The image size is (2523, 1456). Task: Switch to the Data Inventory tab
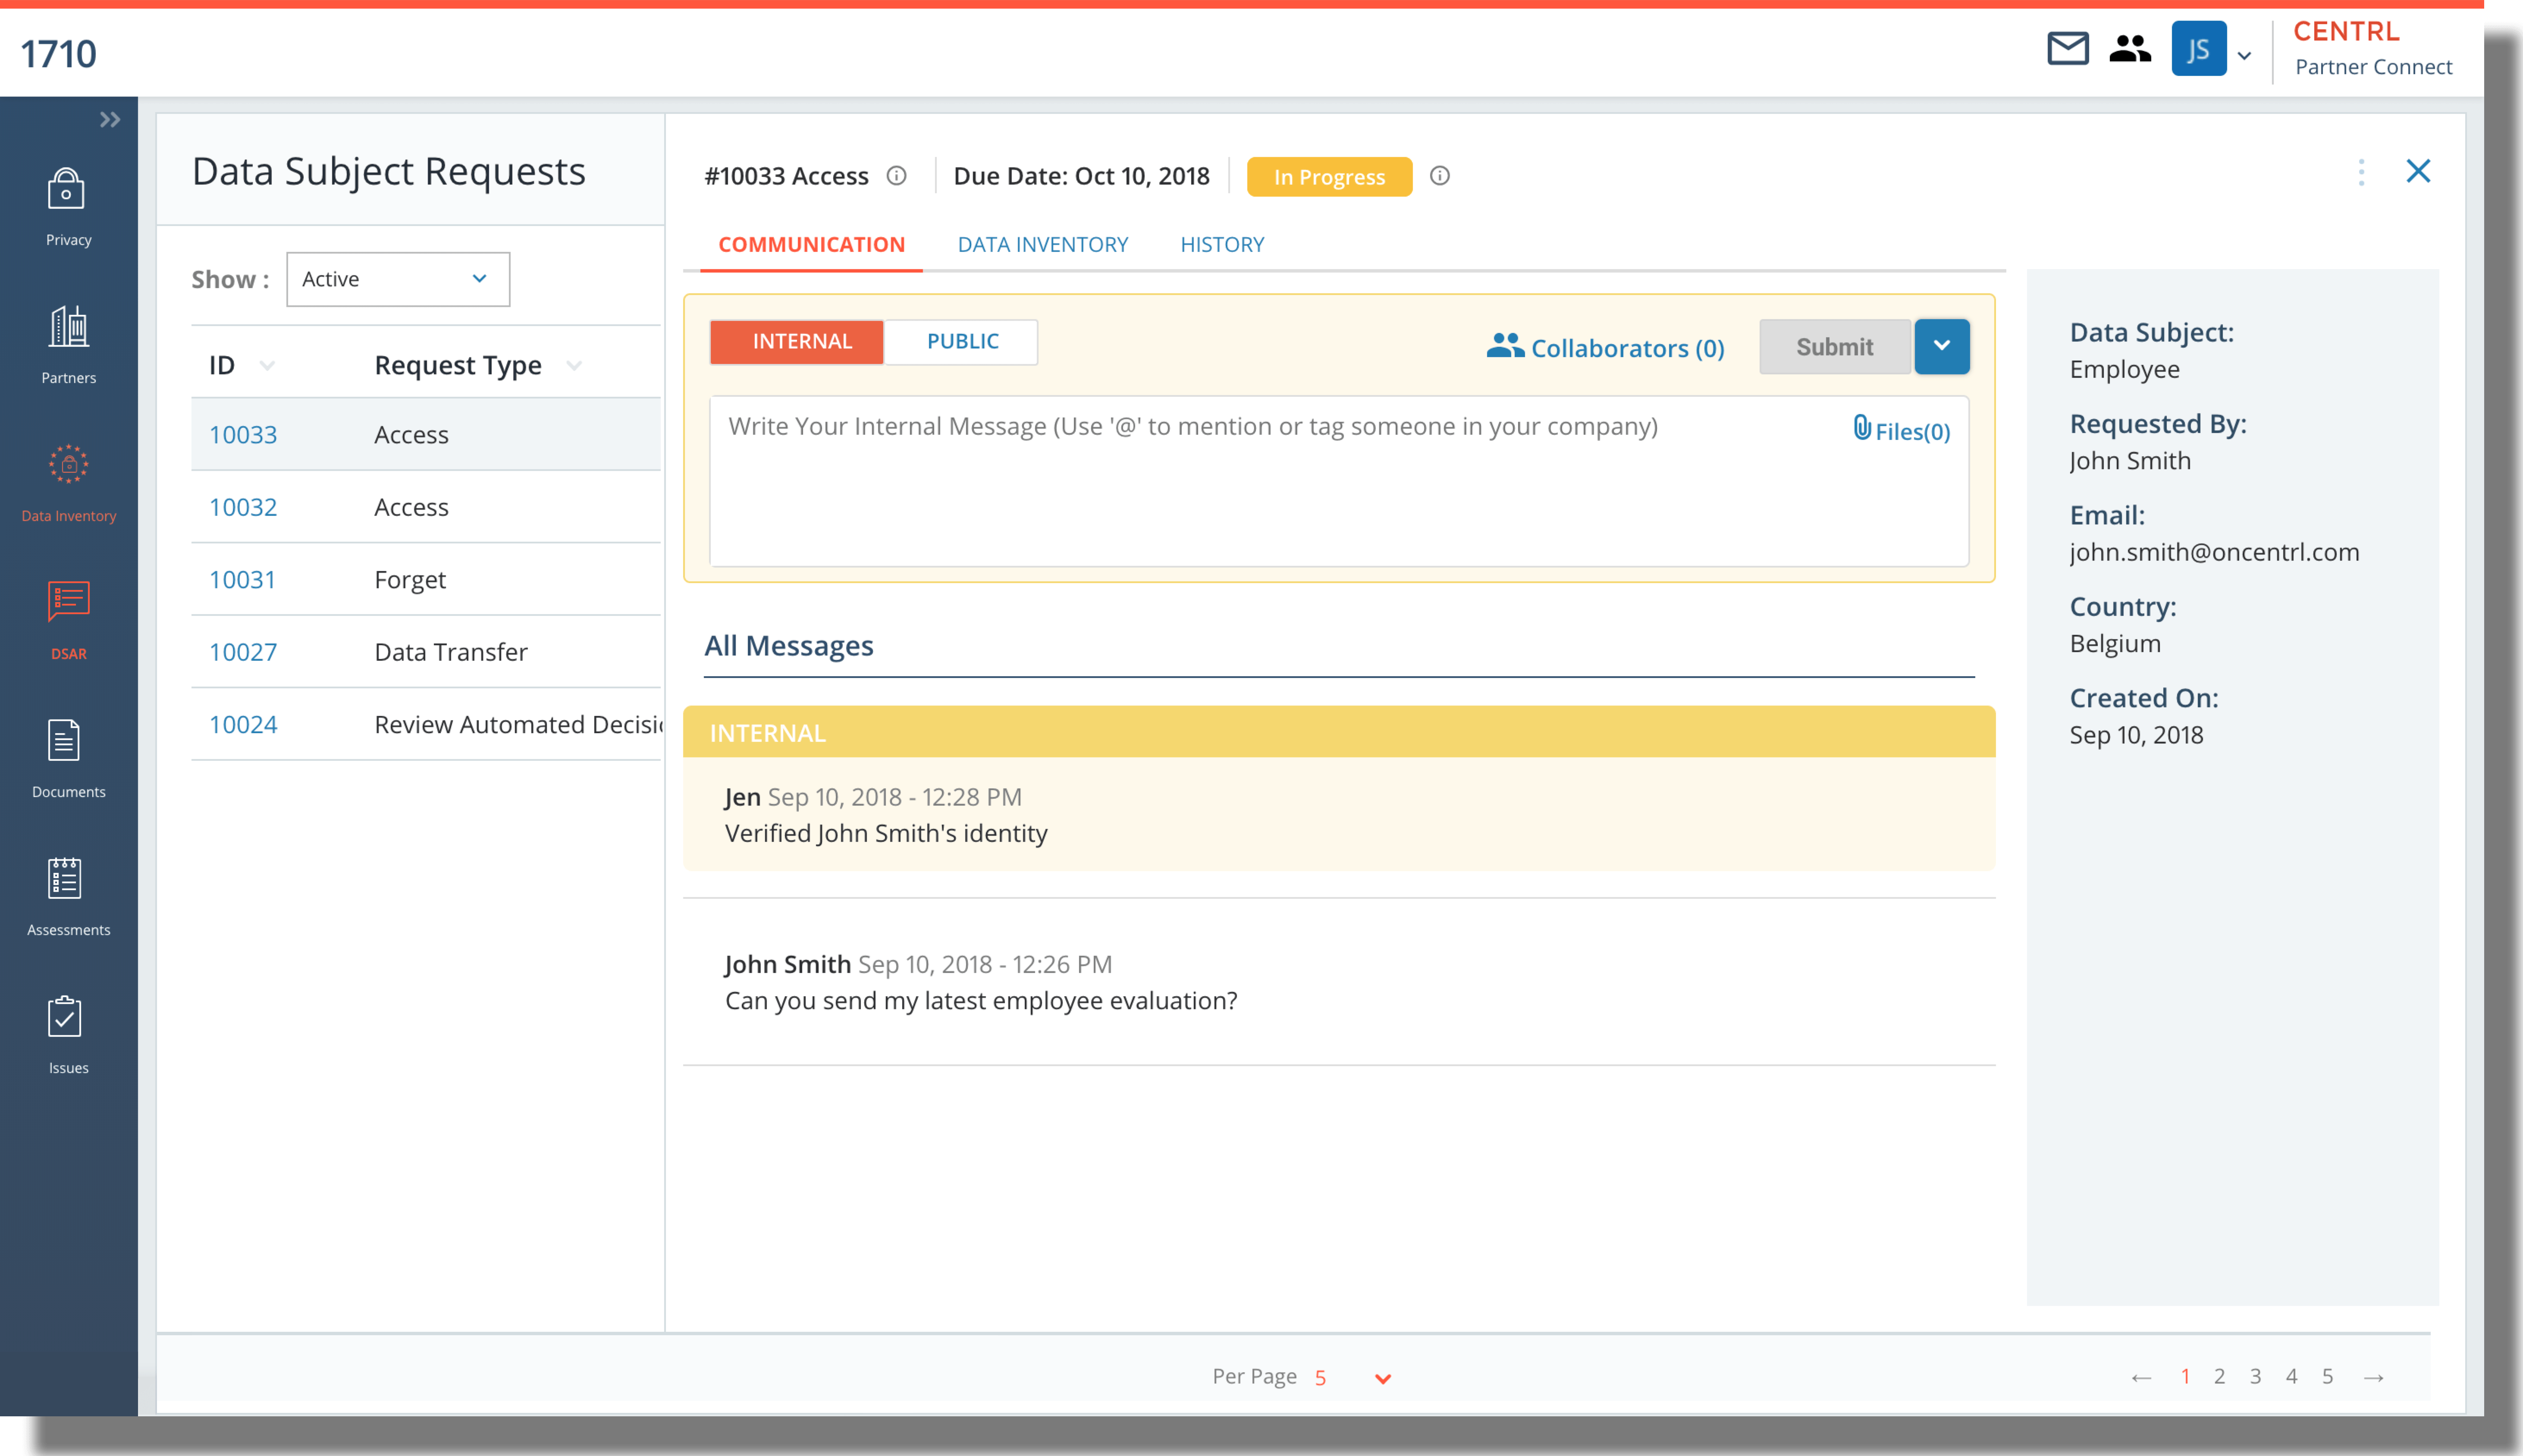1042,244
